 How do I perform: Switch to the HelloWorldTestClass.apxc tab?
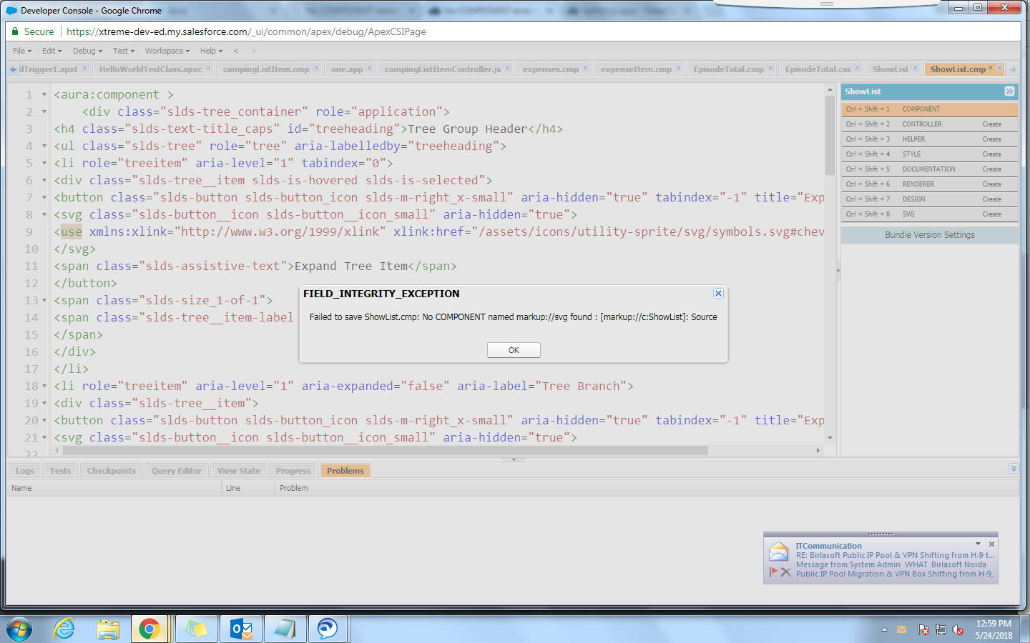[150, 69]
